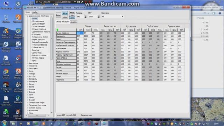Click the green leaf icon in table header
The width and height of the screenshot is (224, 126).
coord(57,30)
